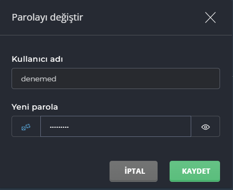Click the X icon next to the title
This screenshot has width=233, height=190.
(210, 17)
